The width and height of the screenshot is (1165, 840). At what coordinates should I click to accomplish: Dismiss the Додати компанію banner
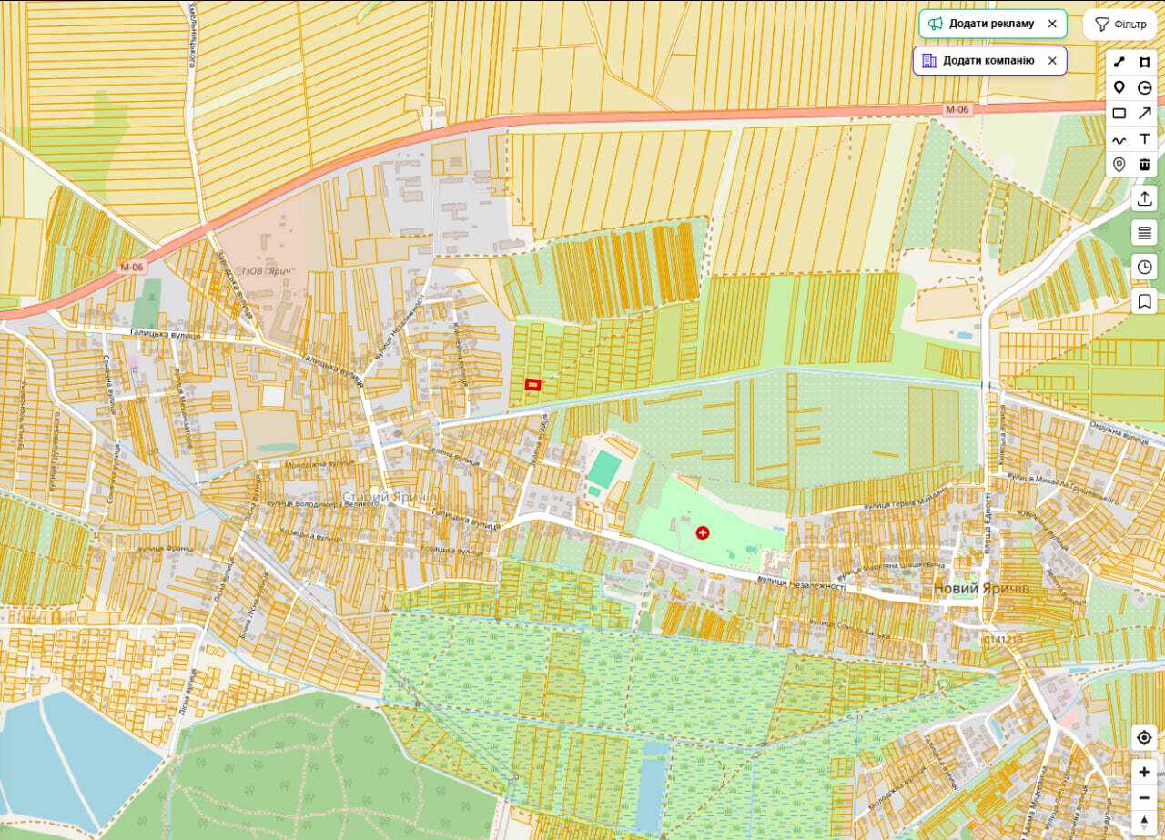click(x=1052, y=60)
